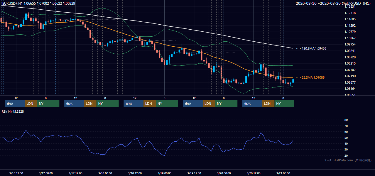Click the 3/20 00:00 time axis label
This screenshot has width=375, height=176.
[x=224, y=173]
